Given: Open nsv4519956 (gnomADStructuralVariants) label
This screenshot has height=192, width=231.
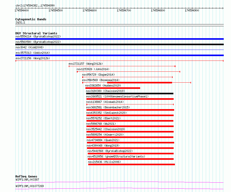Looking at the screenshot, I should [x=116, y=156].
